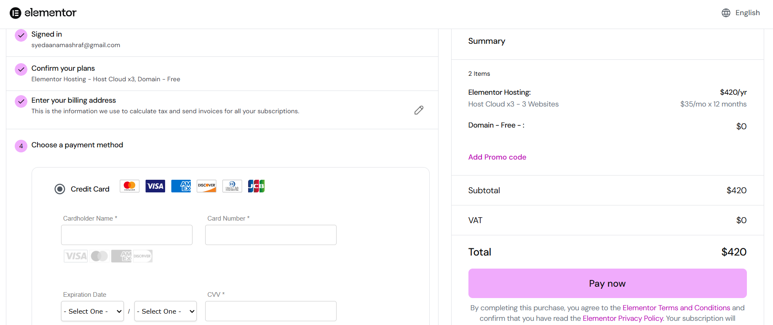The width and height of the screenshot is (773, 325).
Task: Click the Visa logo beside Credit Card
Action: coord(155,186)
